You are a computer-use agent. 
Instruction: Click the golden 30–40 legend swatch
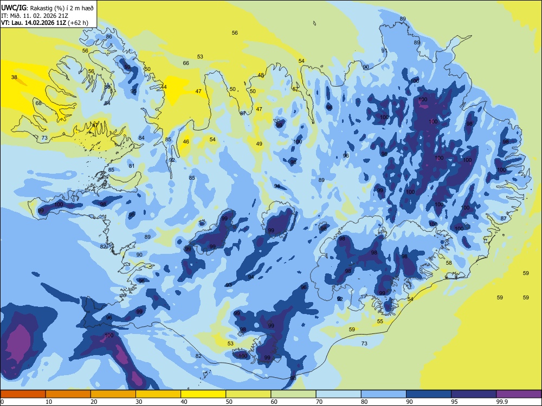tap(158, 394)
